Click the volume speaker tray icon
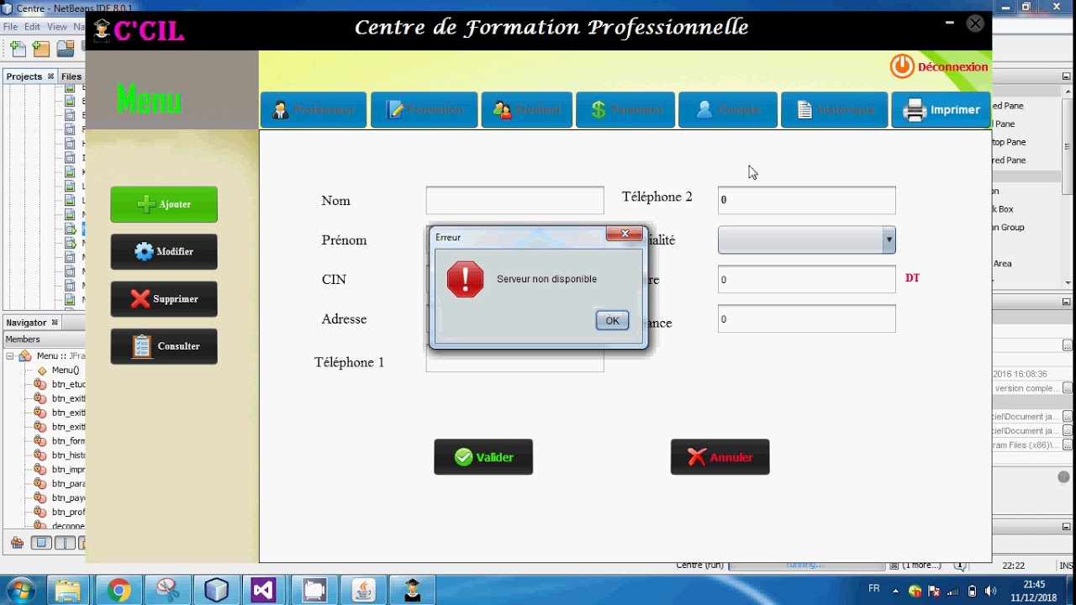This screenshot has width=1076, height=605. (990, 591)
